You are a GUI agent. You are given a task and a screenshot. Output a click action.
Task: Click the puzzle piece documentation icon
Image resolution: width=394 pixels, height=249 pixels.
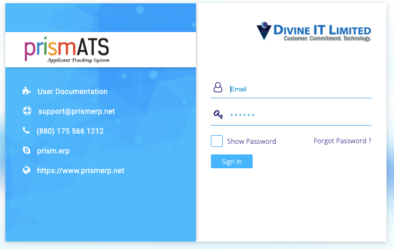26,90
